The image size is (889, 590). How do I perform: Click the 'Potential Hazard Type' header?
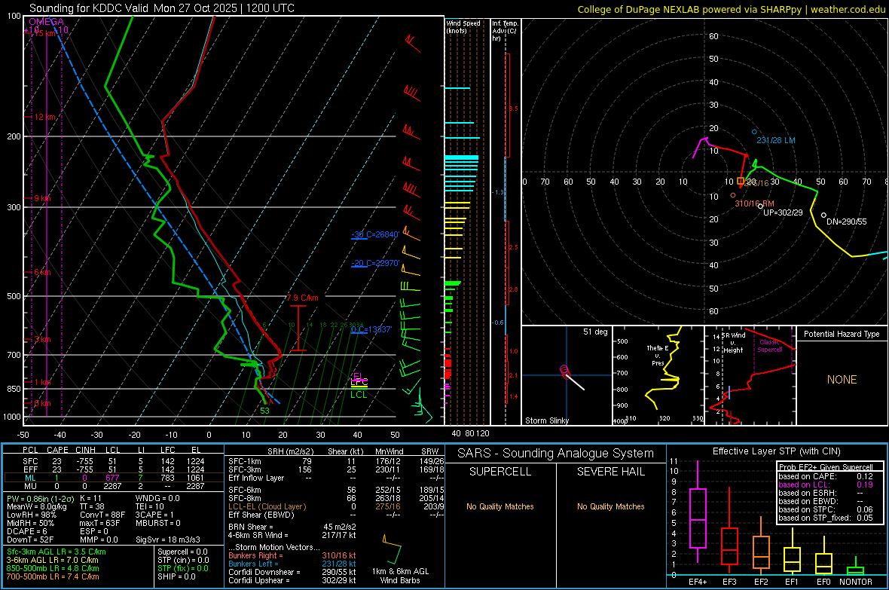(x=842, y=334)
